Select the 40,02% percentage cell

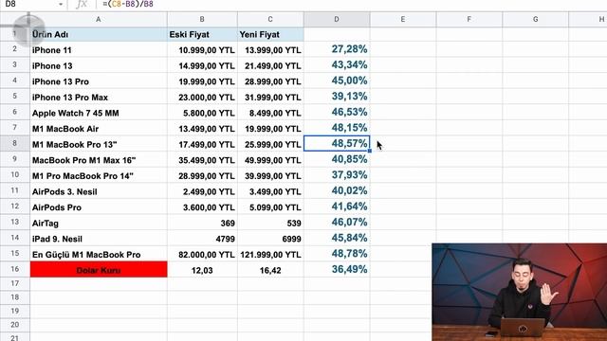[x=337, y=191]
